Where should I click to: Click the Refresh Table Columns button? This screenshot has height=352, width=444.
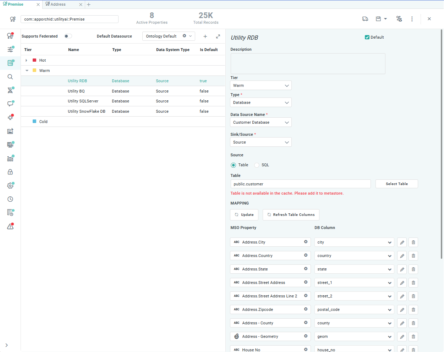pyautogui.click(x=291, y=215)
